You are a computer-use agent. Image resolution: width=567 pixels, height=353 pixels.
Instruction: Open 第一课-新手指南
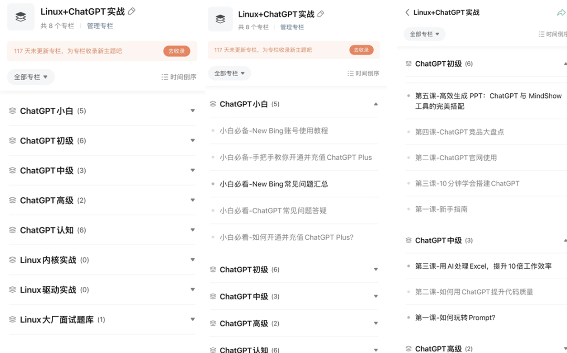point(441,209)
